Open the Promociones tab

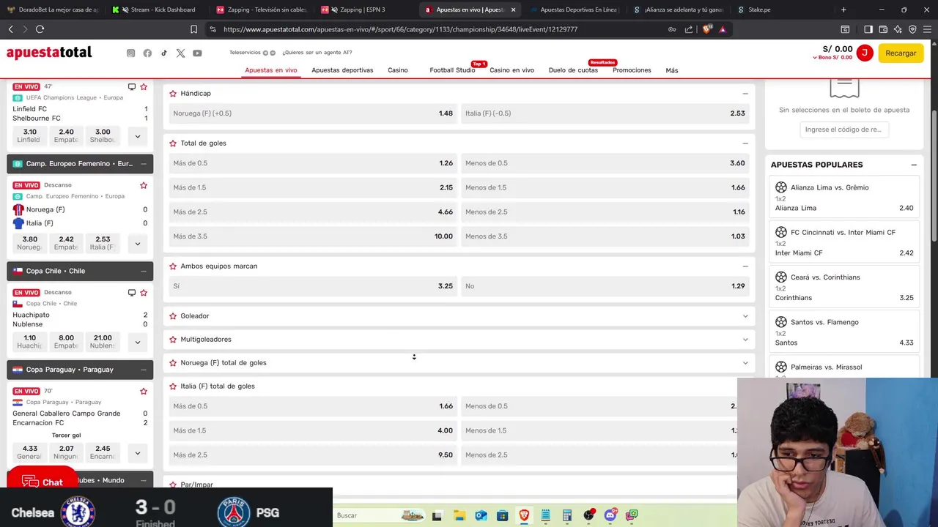pos(632,70)
